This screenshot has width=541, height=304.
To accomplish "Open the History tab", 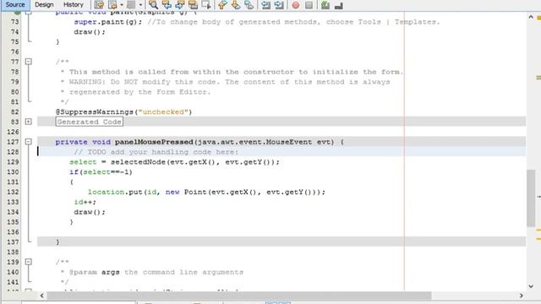I will (74, 5).
